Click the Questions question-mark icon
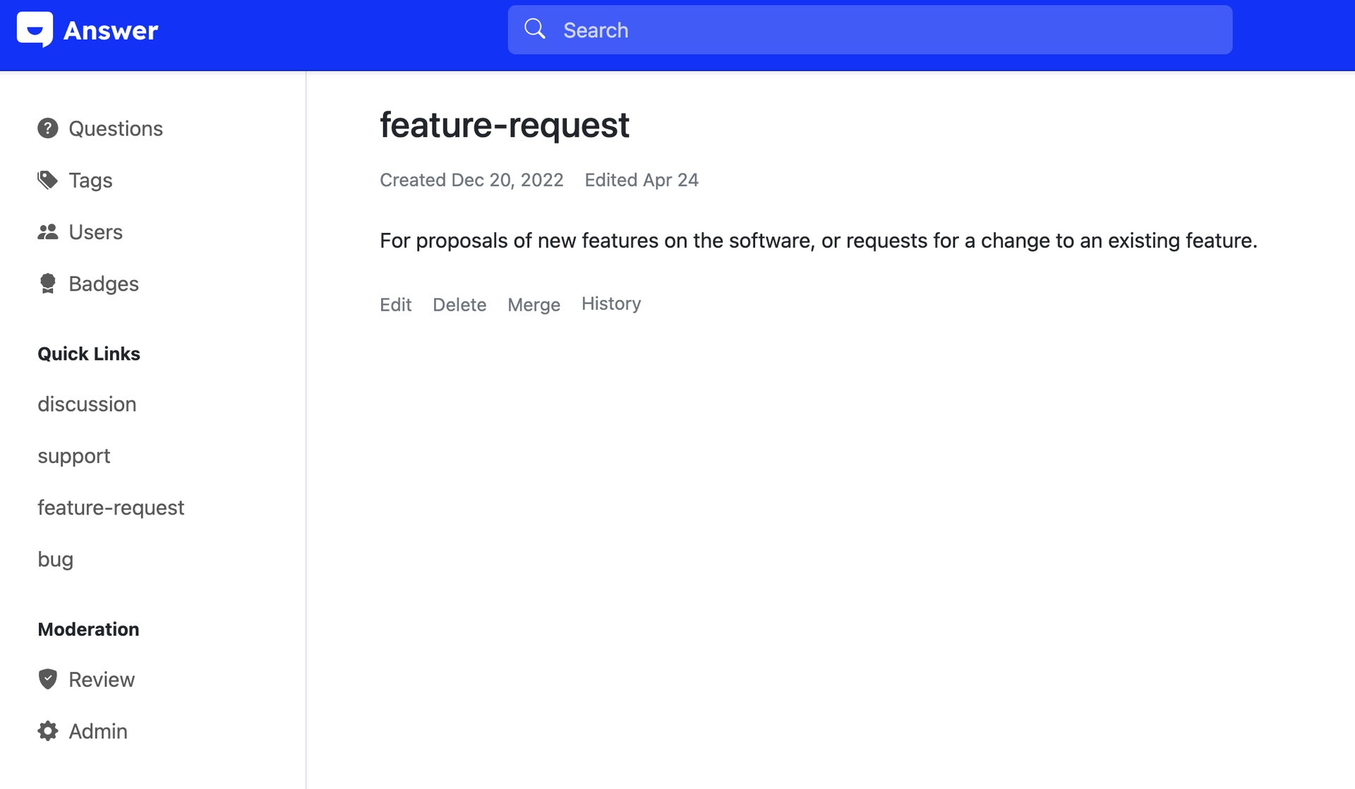 (x=47, y=128)
